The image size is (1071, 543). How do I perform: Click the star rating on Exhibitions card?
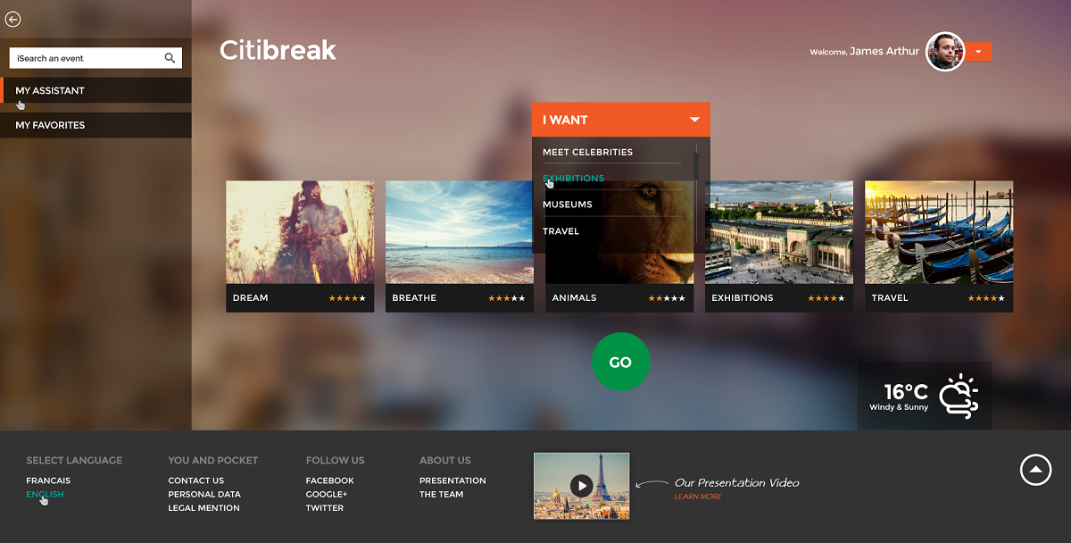tap(826, 298)
